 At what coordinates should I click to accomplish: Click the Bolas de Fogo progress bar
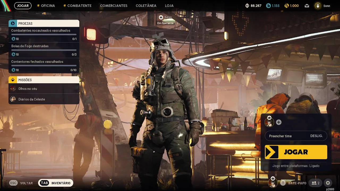[x=44, y=50]
